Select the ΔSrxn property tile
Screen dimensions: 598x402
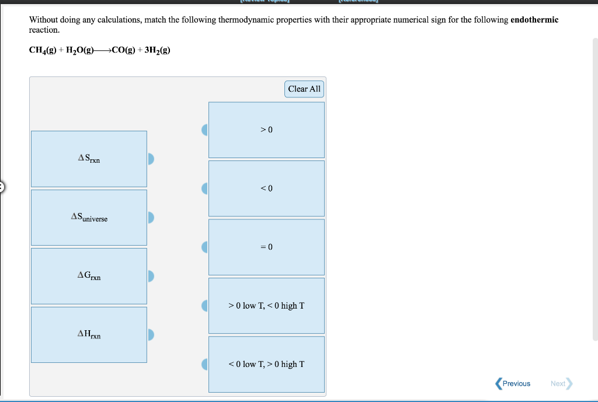(x=89, y=159)
